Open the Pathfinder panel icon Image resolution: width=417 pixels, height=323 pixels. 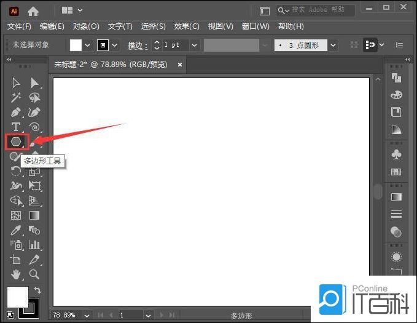point(396,78)
